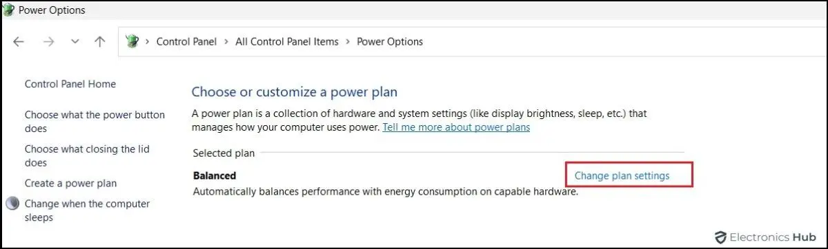The height and width of the screenshot is (249, 828).
Task: Open Choose what closing the lid does
Action: click(x=87, y=156)
